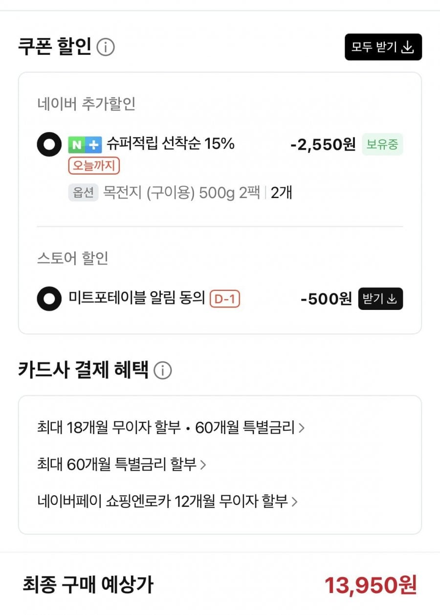Open the 쿠폰 할인 info icon
The width and height of the screenshot is (440, 615).
click(x=106, y=47)
